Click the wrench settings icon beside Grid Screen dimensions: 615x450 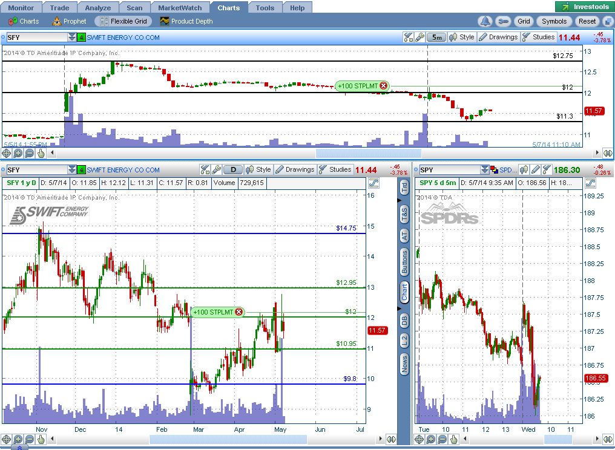point(503,21)
